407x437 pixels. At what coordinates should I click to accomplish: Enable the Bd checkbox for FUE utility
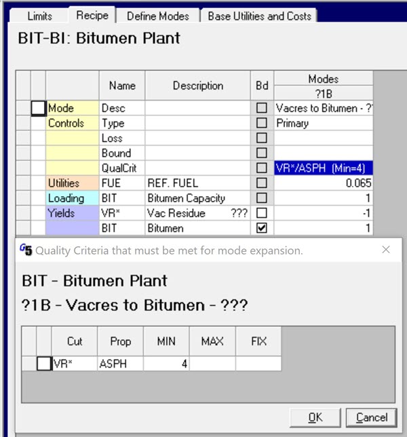[262, 183]
